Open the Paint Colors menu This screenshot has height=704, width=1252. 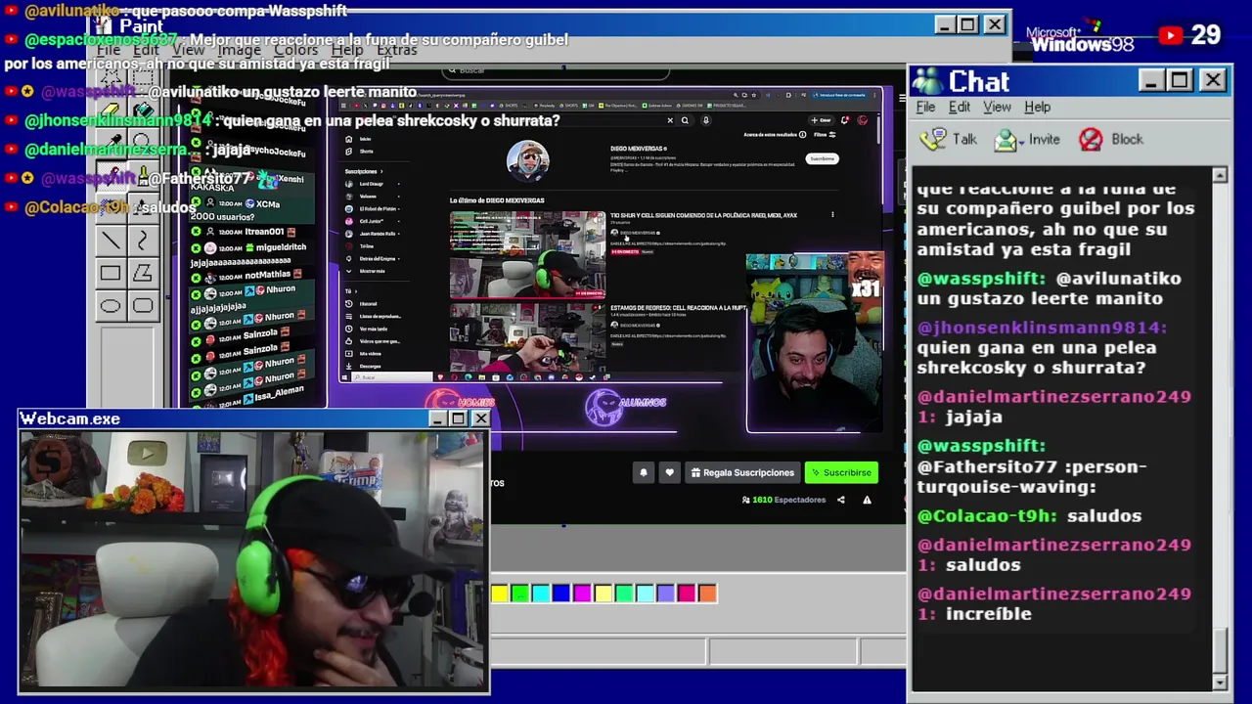(295, 50)
